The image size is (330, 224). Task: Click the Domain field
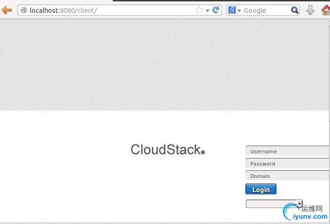287,176
